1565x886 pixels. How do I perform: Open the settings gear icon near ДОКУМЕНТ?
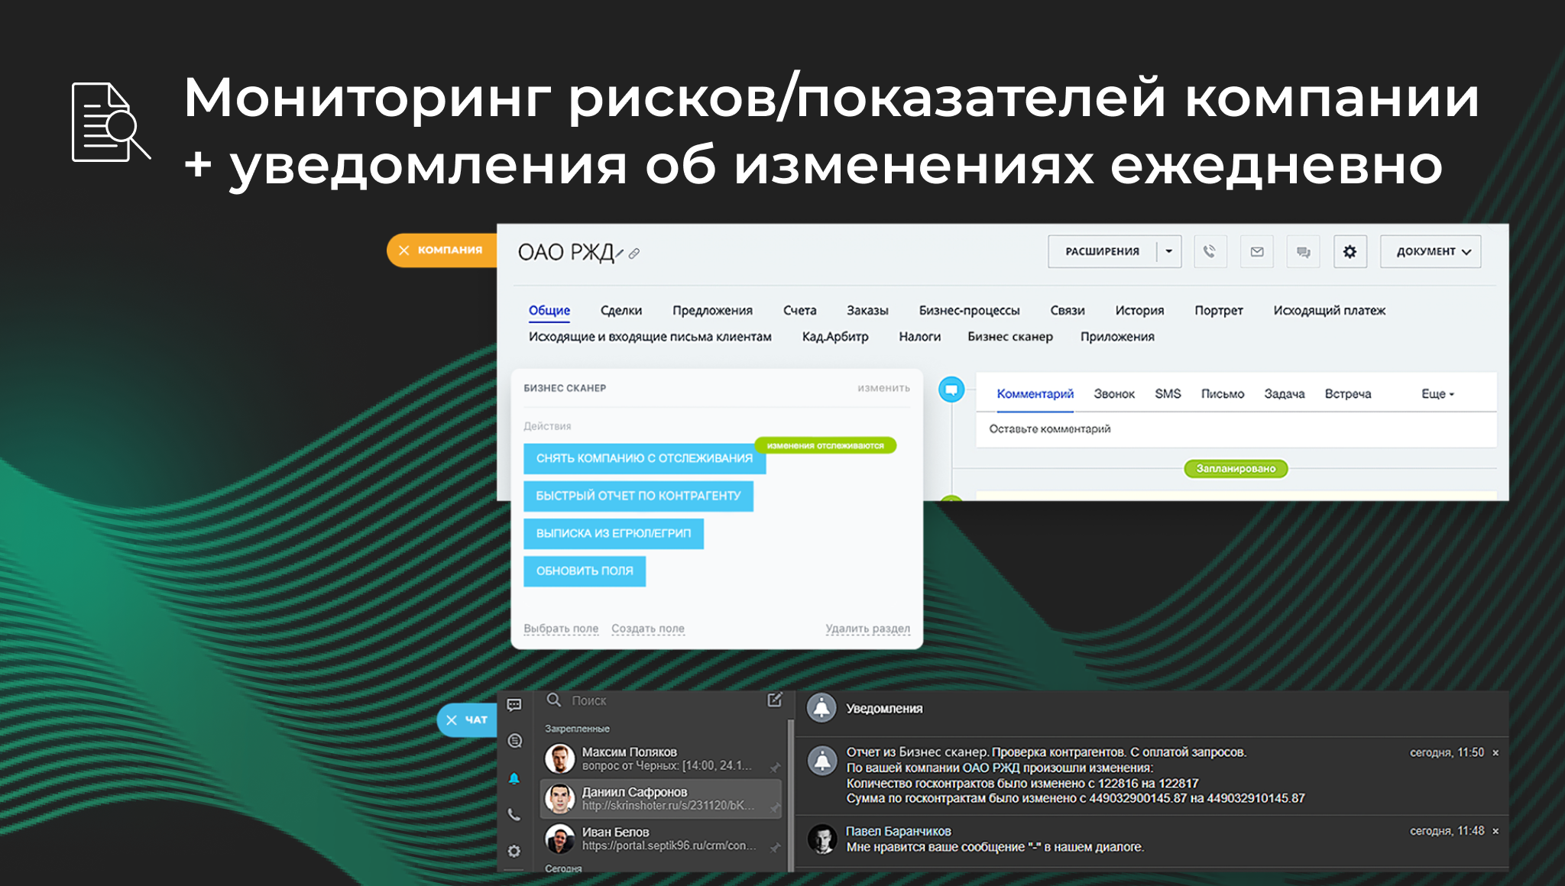coord(1350,251)
